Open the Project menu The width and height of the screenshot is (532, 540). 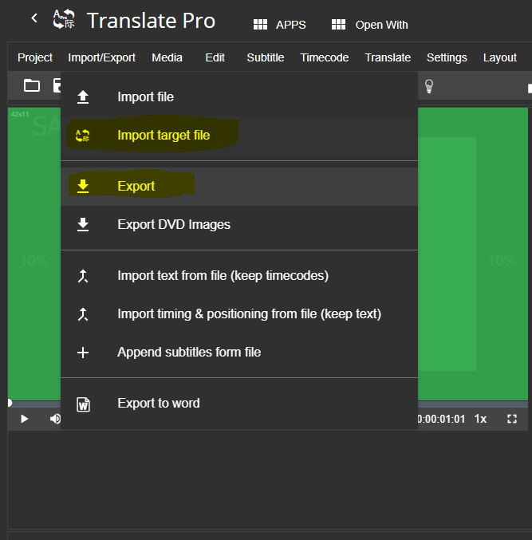[35, 57]
